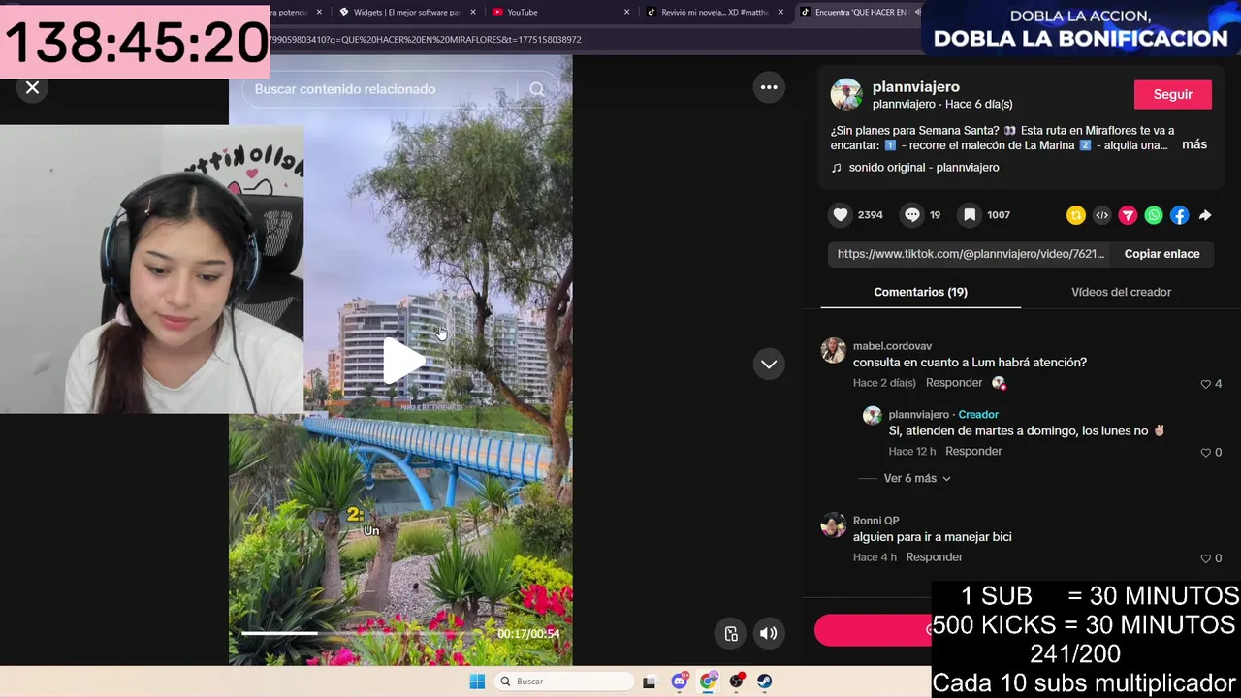Viewport: 1241px width, 698px height.
Task: Open plannviajero profile avatar
Action: [846, 94]
